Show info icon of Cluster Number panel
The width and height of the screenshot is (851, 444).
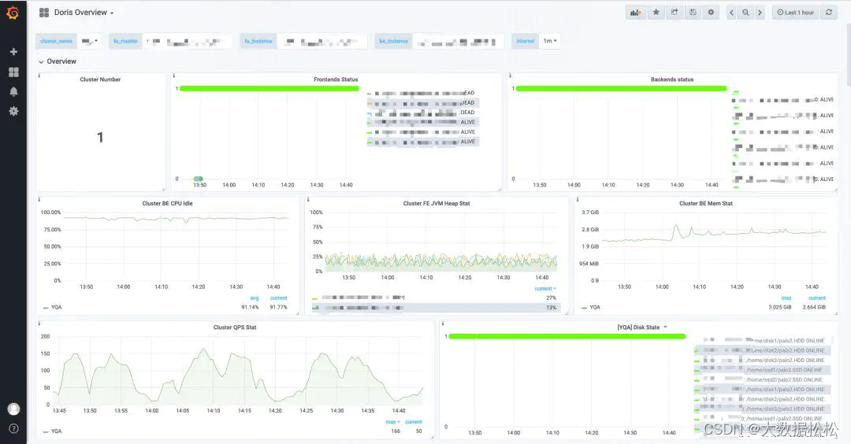click(x=39, y=76)
